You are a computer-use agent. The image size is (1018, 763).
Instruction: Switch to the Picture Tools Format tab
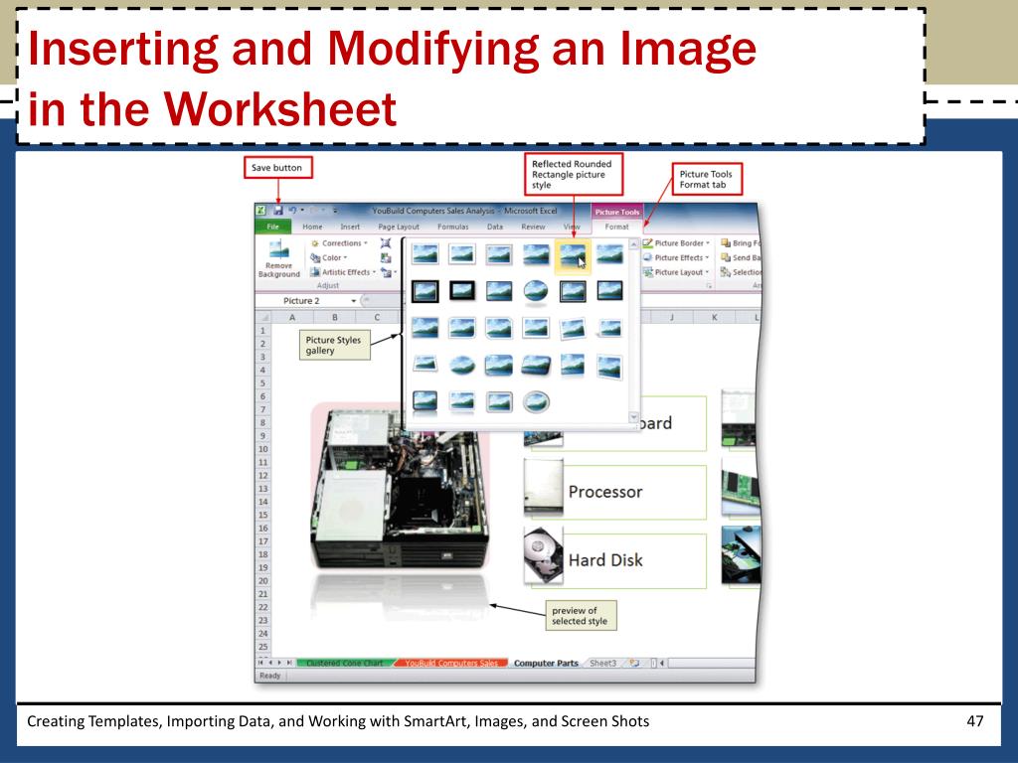pyautogui.click(x=616, y=228)
